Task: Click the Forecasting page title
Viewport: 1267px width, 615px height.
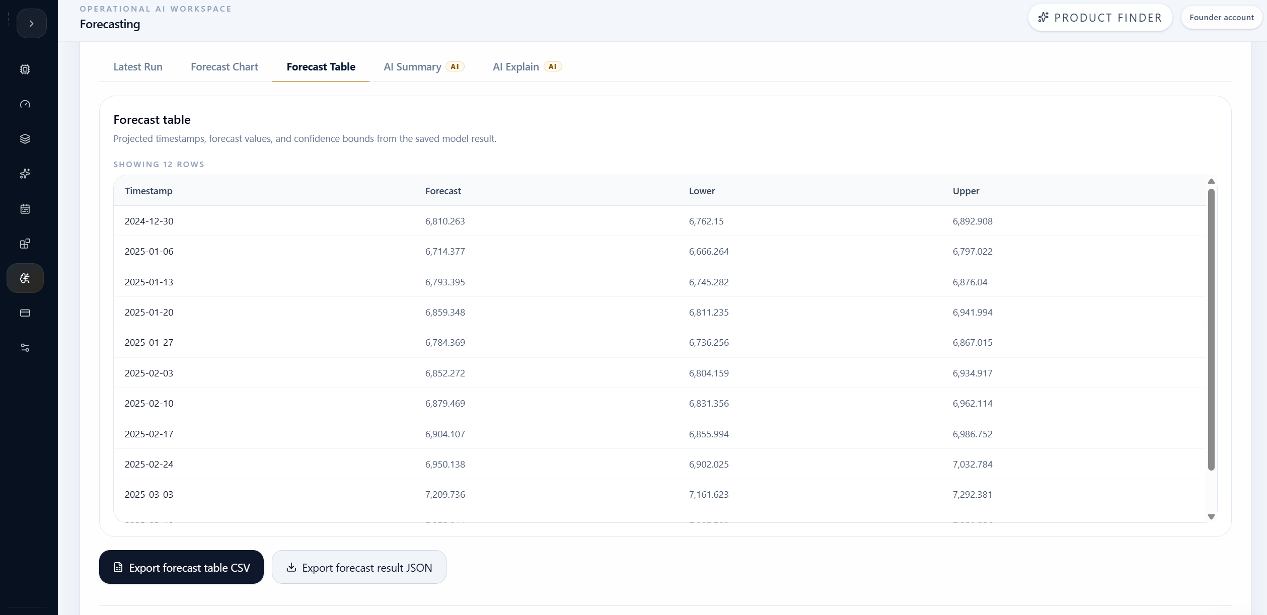Action: tap(110, 24)
